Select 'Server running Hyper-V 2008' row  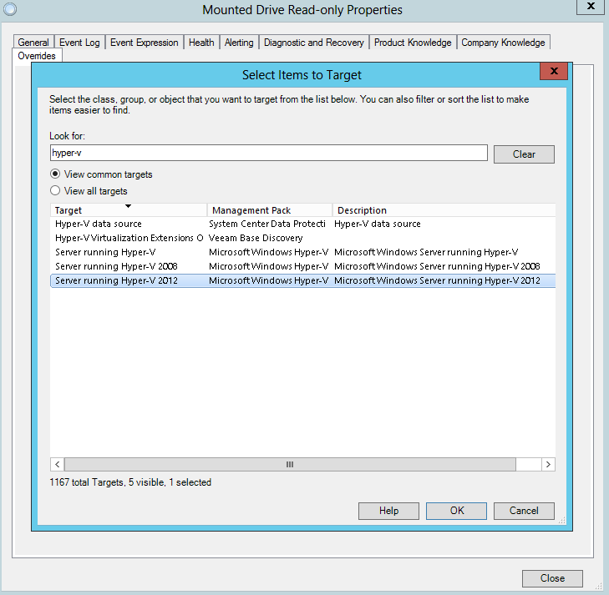[116, 266]
